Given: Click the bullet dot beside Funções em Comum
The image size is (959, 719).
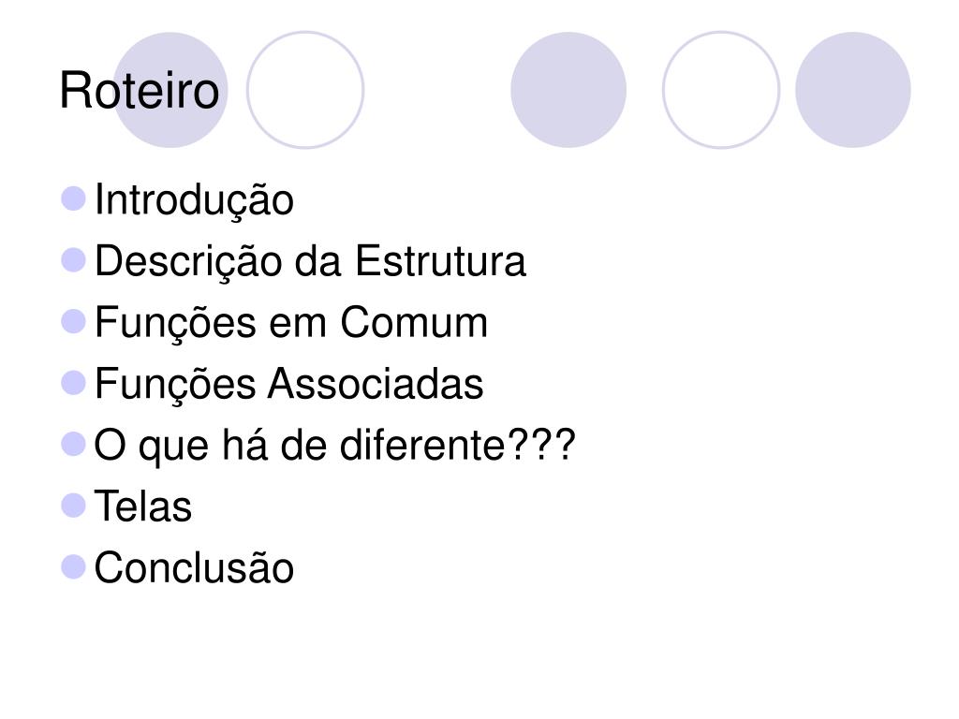Looking at the screenshot, I should coord(73,322).
